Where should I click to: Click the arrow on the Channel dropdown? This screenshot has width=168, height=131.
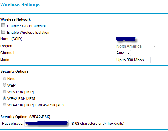[128, 53]
